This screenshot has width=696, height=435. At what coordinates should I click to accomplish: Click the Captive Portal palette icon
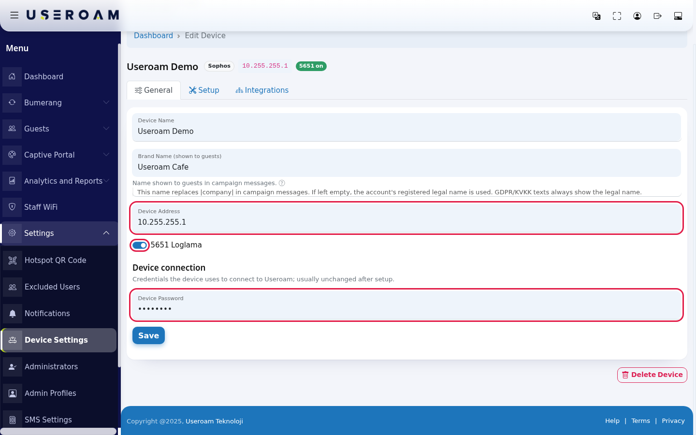point(12,155)
